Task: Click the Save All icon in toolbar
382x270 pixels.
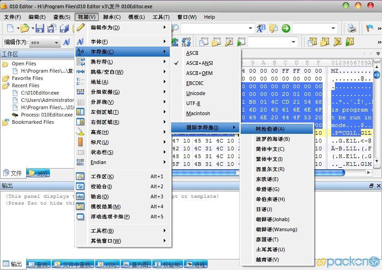Action: point(65,28)
